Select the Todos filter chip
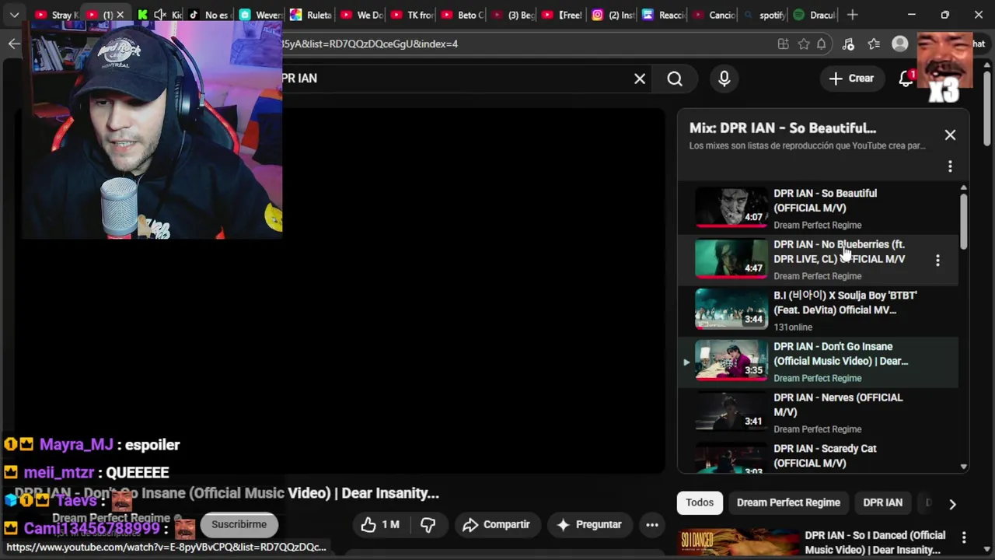Screen dimensions: 995x560 pyautogui.click(x=700, y=503)
